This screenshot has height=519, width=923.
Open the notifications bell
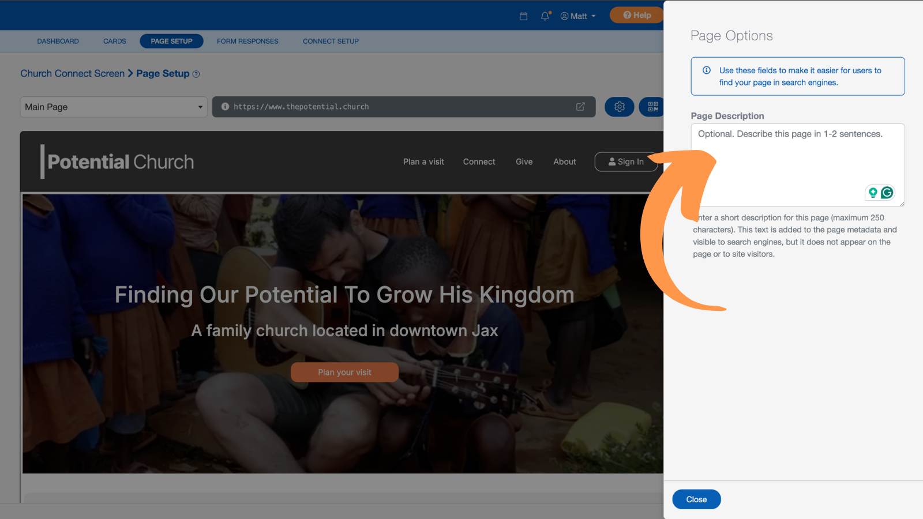(x=545, y=16)
